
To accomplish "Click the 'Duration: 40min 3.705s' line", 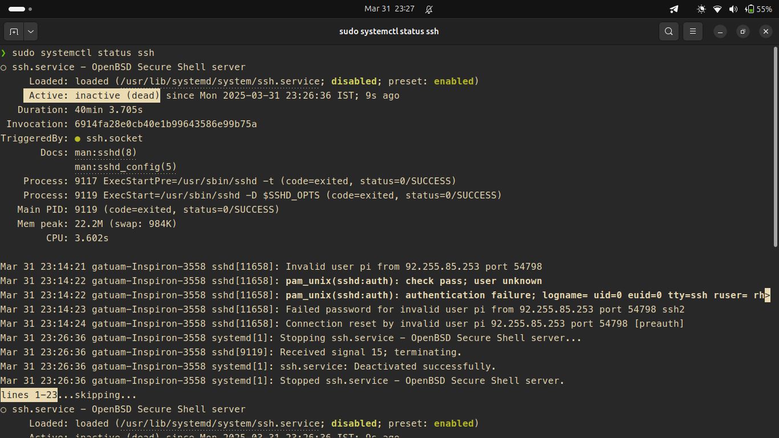I will coord(80,110).
